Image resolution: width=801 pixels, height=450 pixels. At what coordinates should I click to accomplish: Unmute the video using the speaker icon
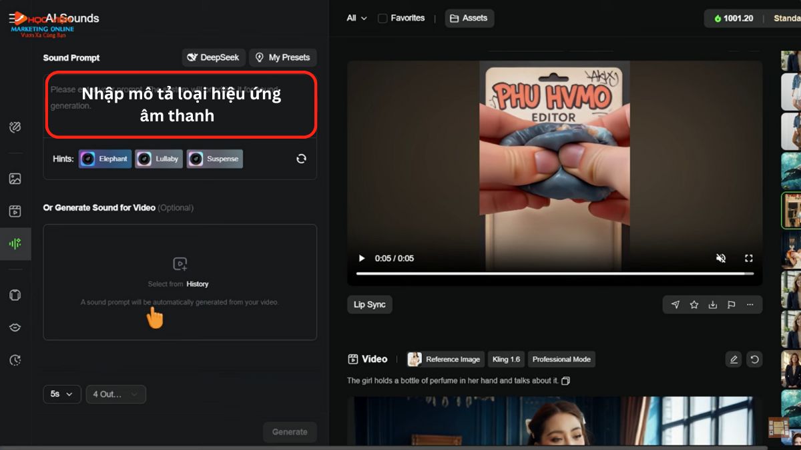721,258
